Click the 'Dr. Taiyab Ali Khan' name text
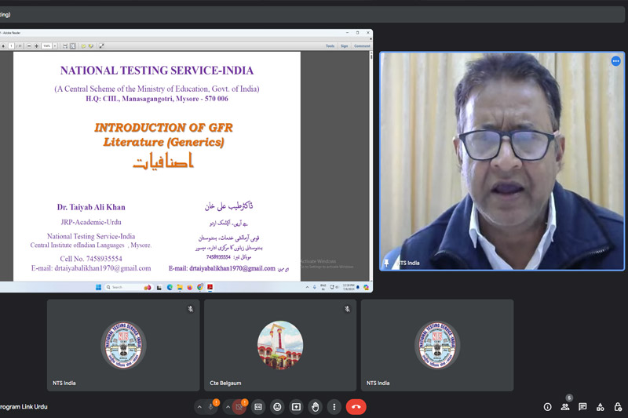The height and width of the screenshot is (418, 628). point(91,207)
